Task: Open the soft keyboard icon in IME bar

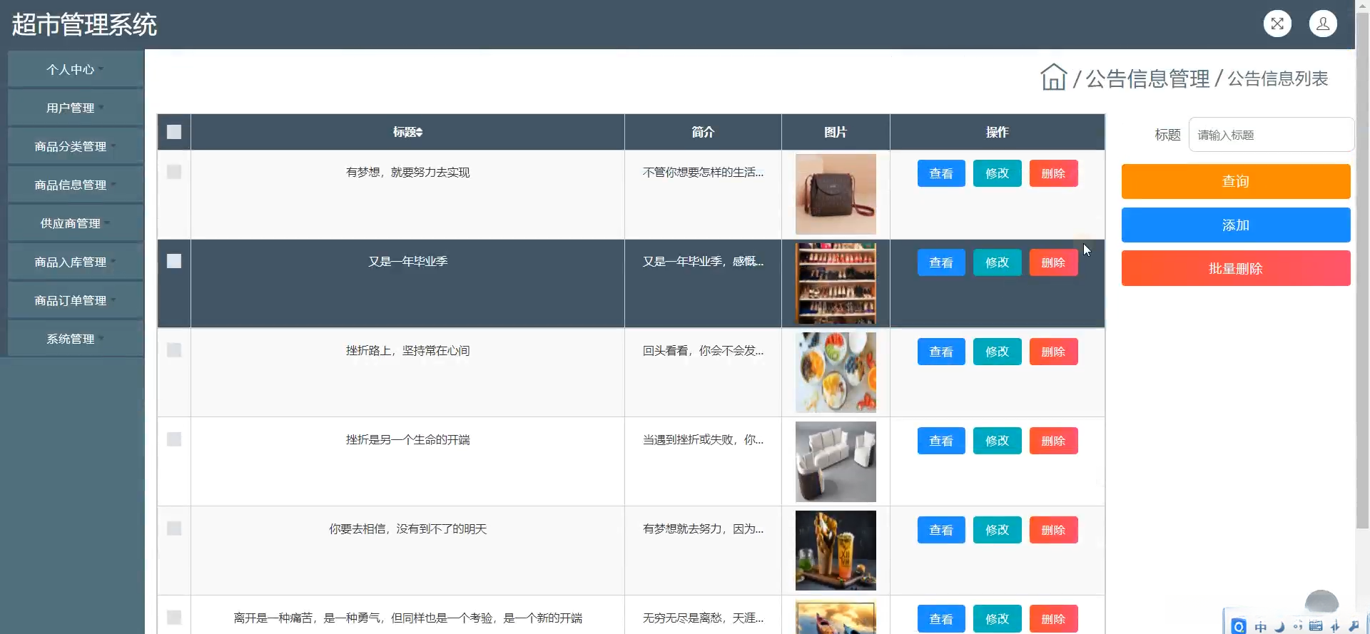Action: [x=1316, y=626]
